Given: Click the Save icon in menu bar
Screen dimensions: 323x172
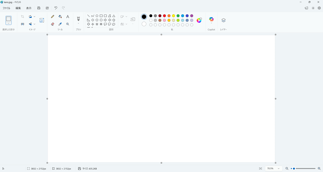Looking at the screenshot, I should (x=39, y=8).
